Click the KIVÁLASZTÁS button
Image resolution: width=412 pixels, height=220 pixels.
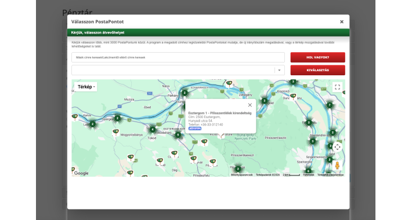[x=317, y=70]
